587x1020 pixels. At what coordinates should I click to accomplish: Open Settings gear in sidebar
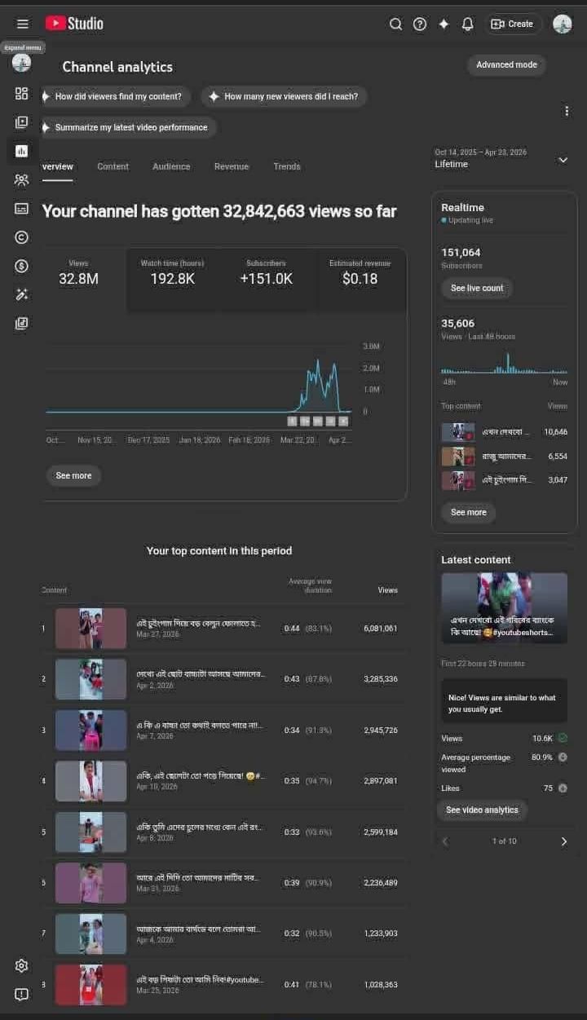22,965
